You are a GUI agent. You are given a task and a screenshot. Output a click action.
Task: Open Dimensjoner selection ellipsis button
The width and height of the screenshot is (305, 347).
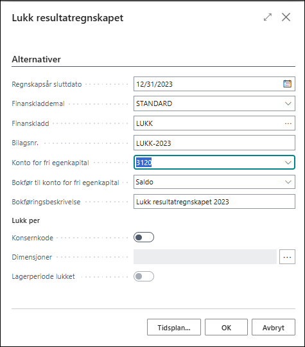point(287,256)
